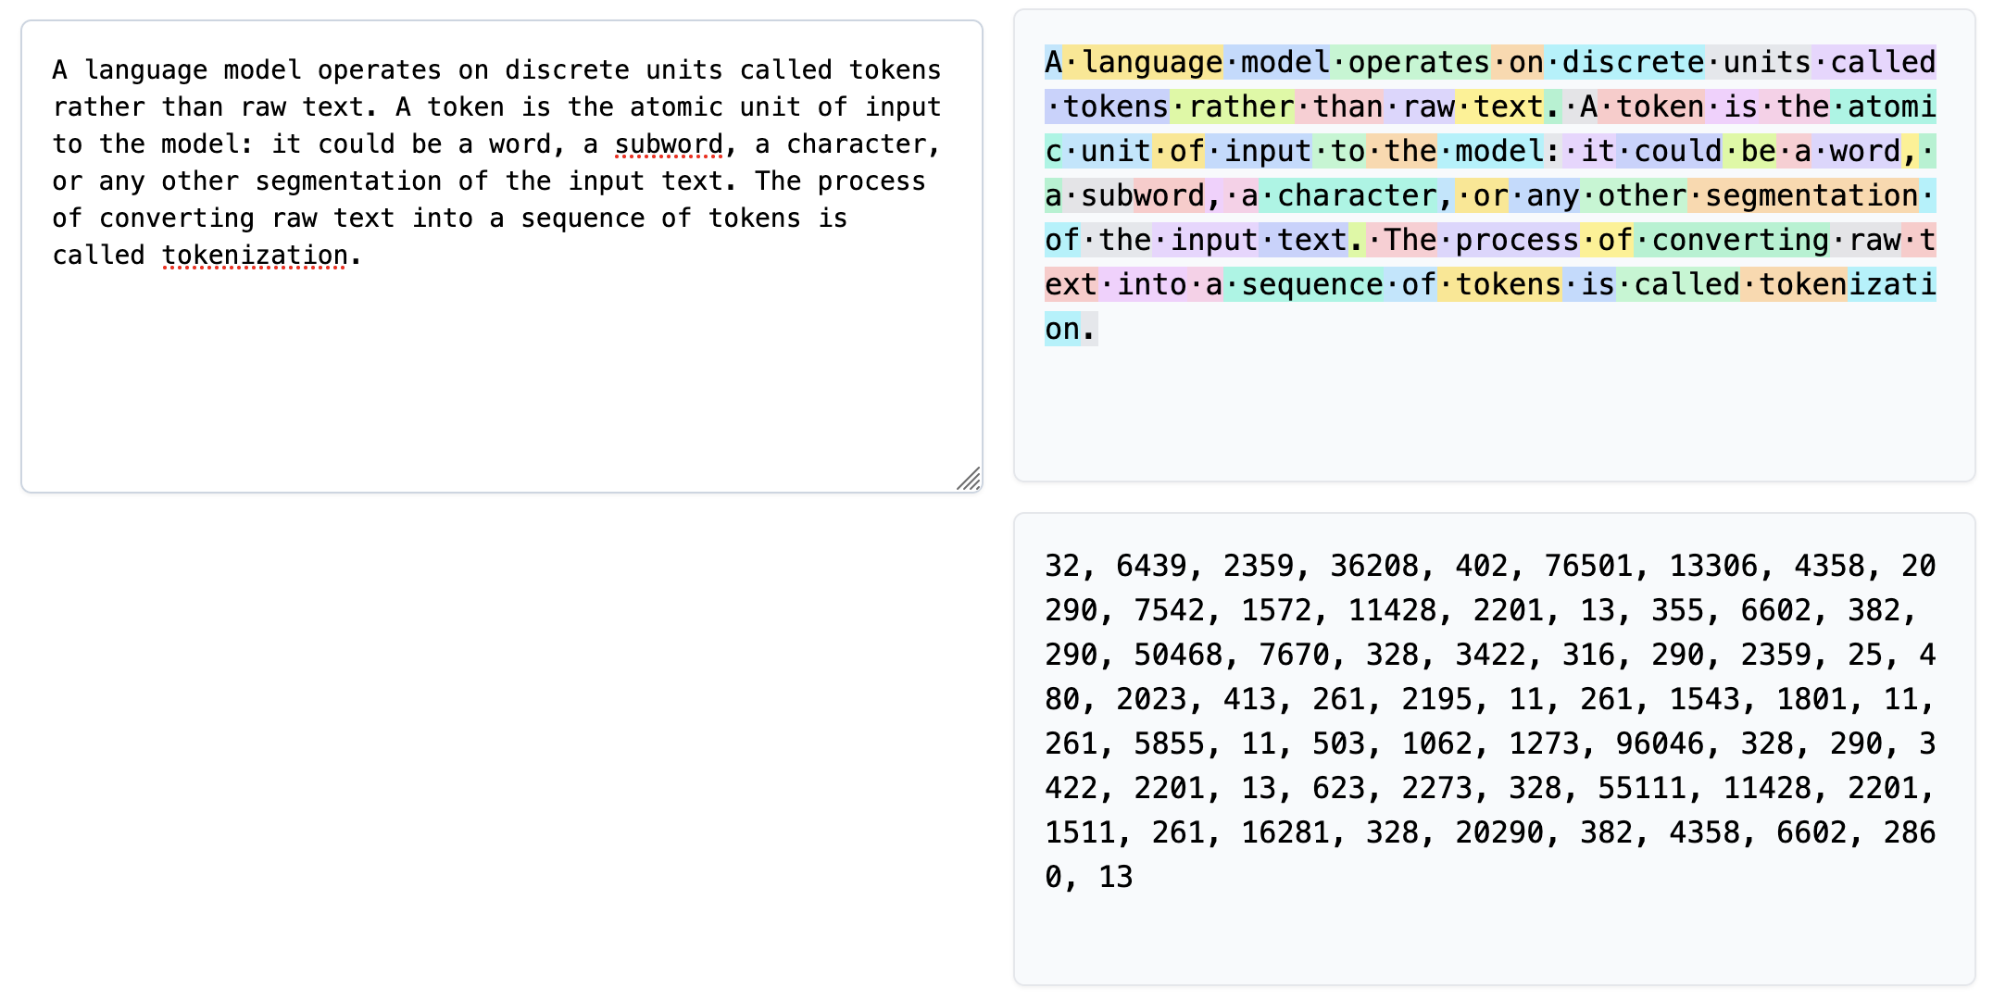Image resolution: width=1993 pixels, height=1000 pixels.
Task: Click the final 'on' token fragment
Action: click(1062, 330)
